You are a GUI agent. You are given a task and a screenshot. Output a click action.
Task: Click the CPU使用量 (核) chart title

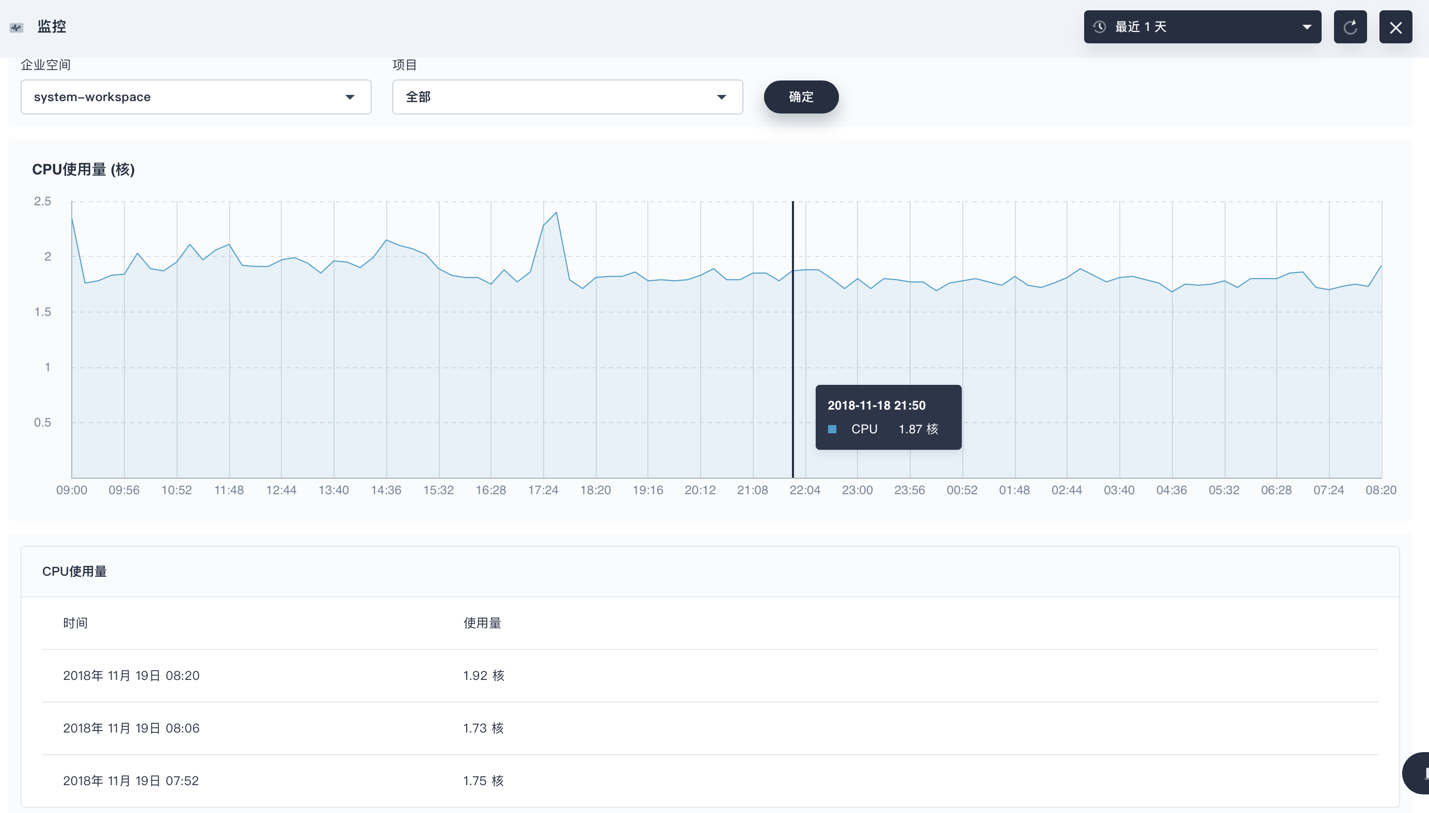tap(83, 169)
